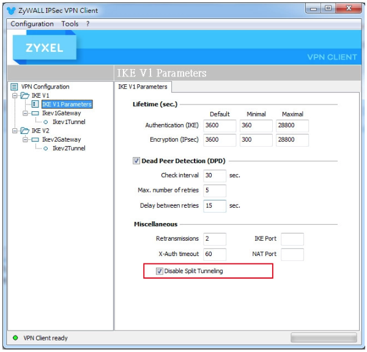
Task: Select the Ikev1Tunnel tree node
Action: coord(69,122)
